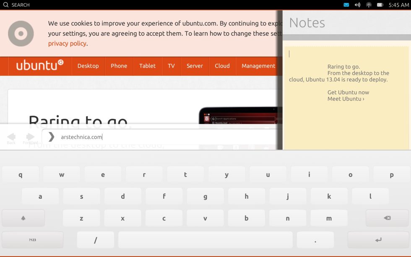Open search using the magnifier icon
411x257 pixels.
pyautogui.click(x=6, y=5)
